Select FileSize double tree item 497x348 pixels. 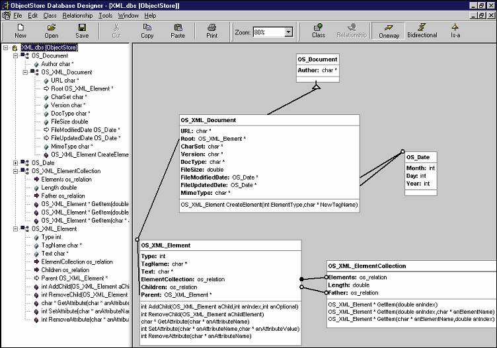click(x=69, y=122)
